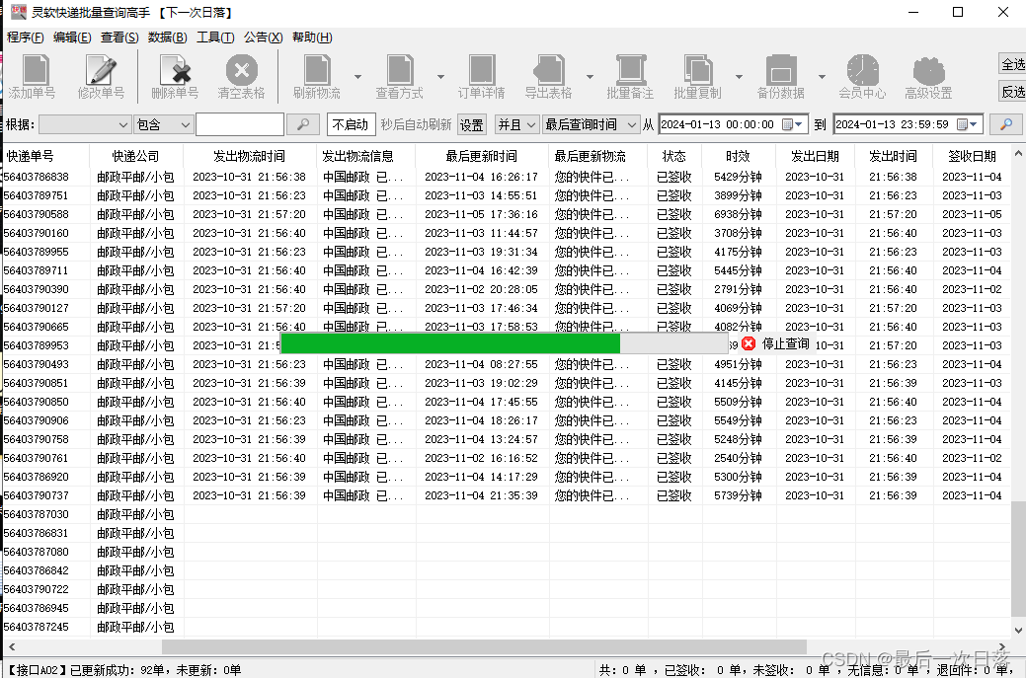Open the 最后查询时间 sort dropdown
The width and height of the screenshot is (1026, 678).
[x=590, y=124]
